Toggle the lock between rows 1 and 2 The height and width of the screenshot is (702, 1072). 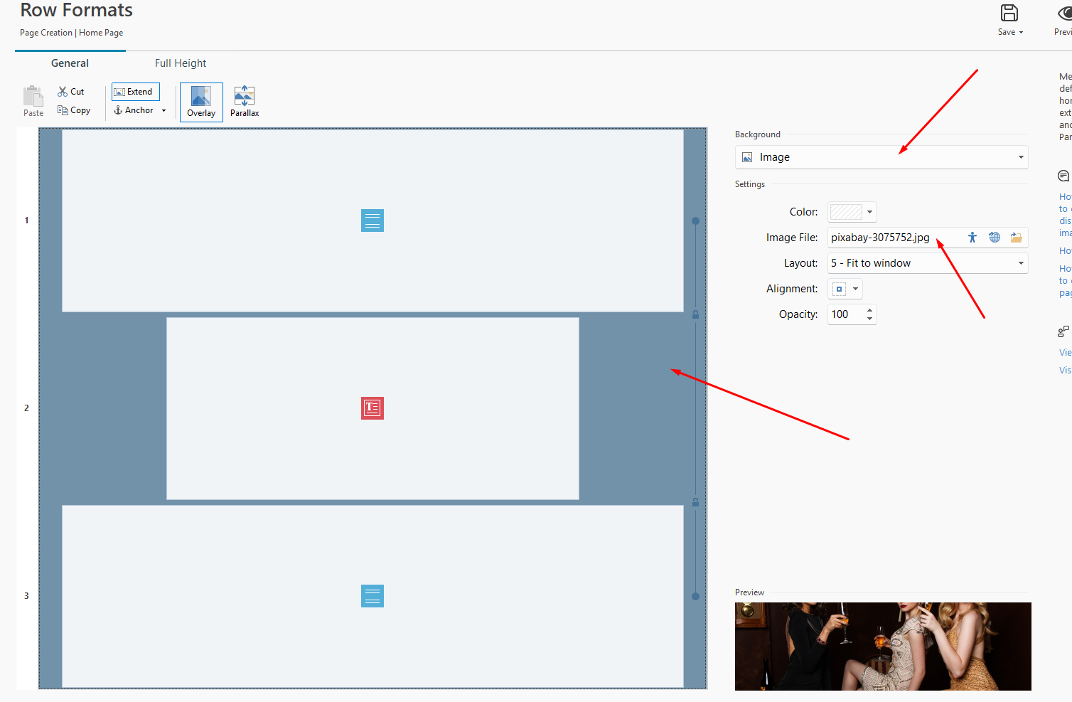[695, 314]
